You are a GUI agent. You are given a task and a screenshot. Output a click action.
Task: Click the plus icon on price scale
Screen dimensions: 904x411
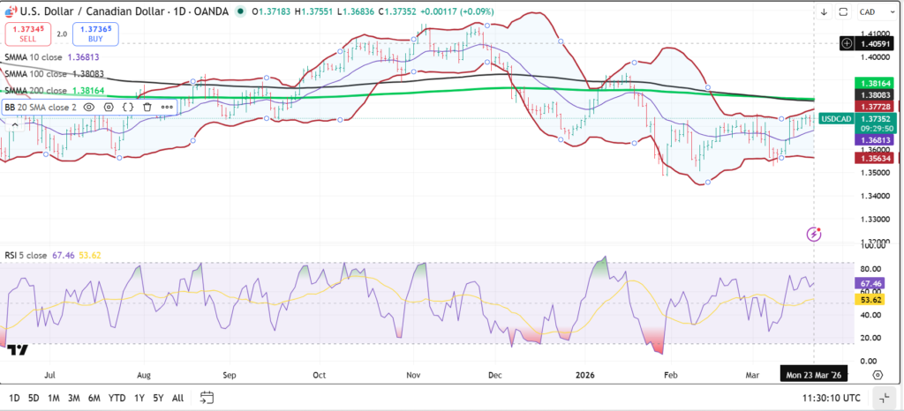(x=847, y=42)
